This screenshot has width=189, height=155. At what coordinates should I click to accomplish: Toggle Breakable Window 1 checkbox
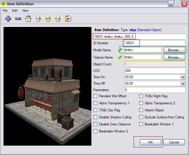tap(141, 124)
